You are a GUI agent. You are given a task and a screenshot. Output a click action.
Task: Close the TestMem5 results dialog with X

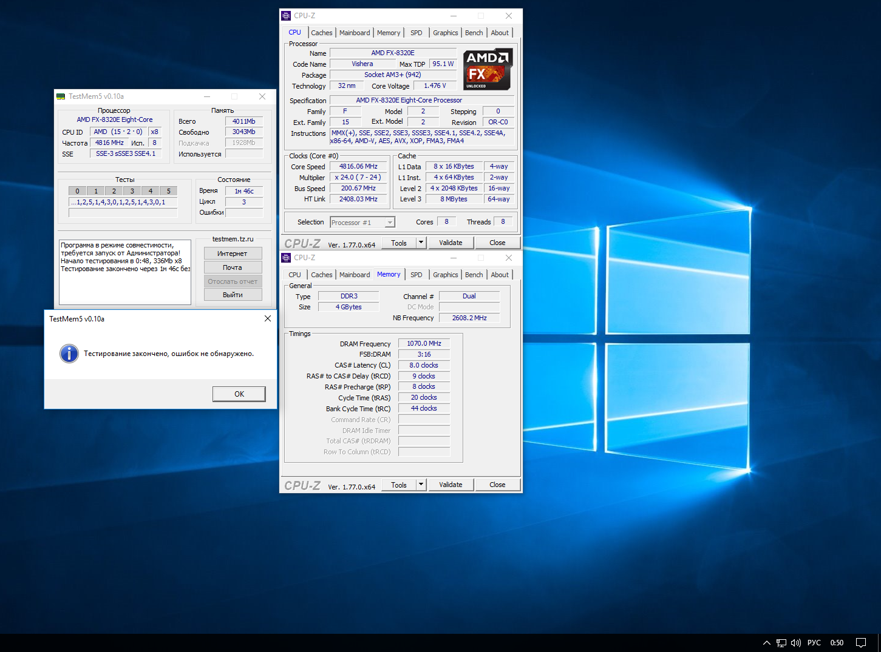pos(268,318)
